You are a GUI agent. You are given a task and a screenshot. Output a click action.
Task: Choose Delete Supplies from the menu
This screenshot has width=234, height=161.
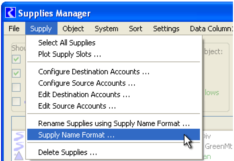tap(67, 152)
